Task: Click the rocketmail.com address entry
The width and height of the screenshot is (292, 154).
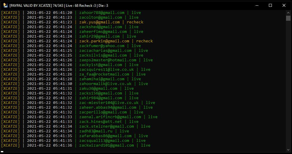Action: 104,74
